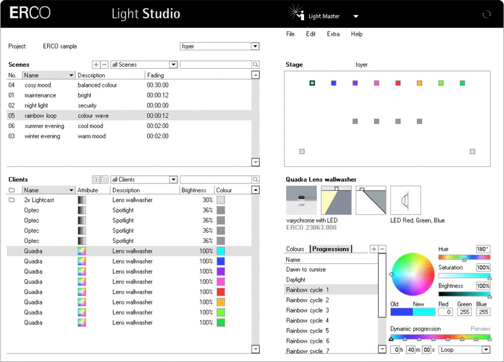Click the 2x Lightcast dimmer attribute icon
The image size is (504, 362).
click(82, 200)
